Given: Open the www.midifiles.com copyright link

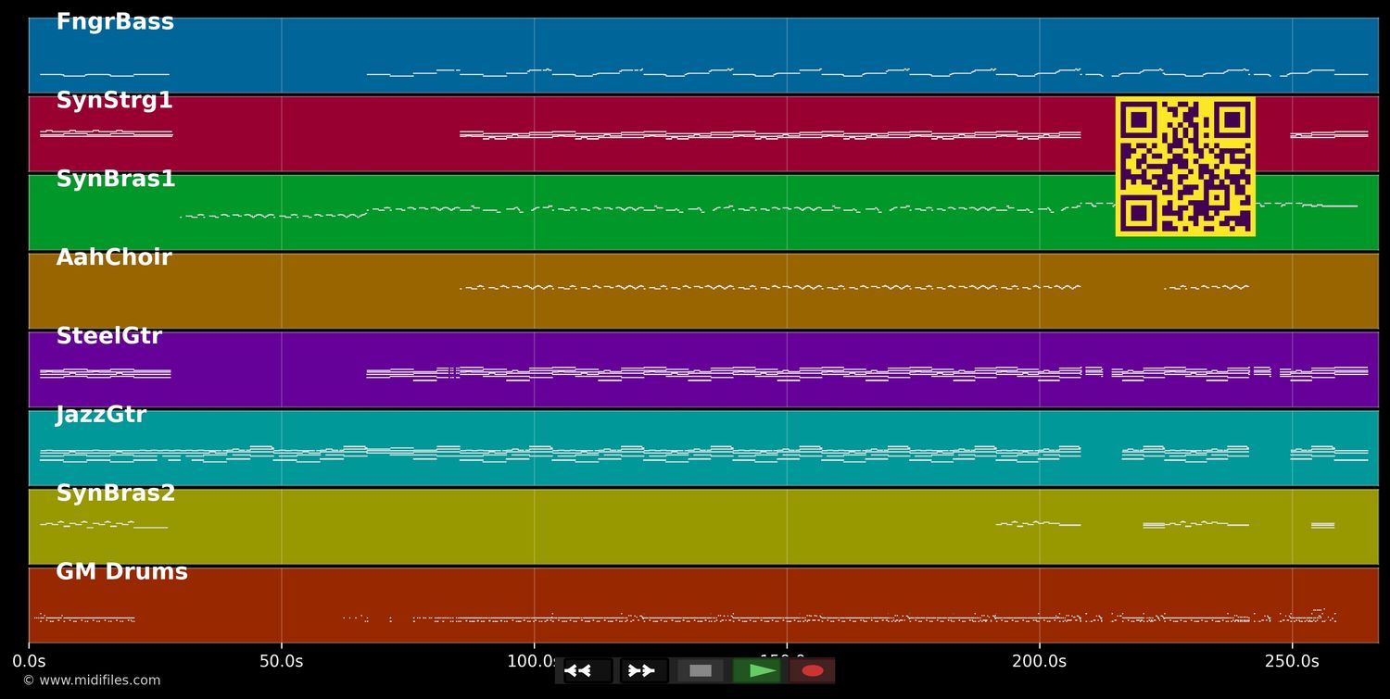Looking at the screenshot, I should [x=91, y=680].
